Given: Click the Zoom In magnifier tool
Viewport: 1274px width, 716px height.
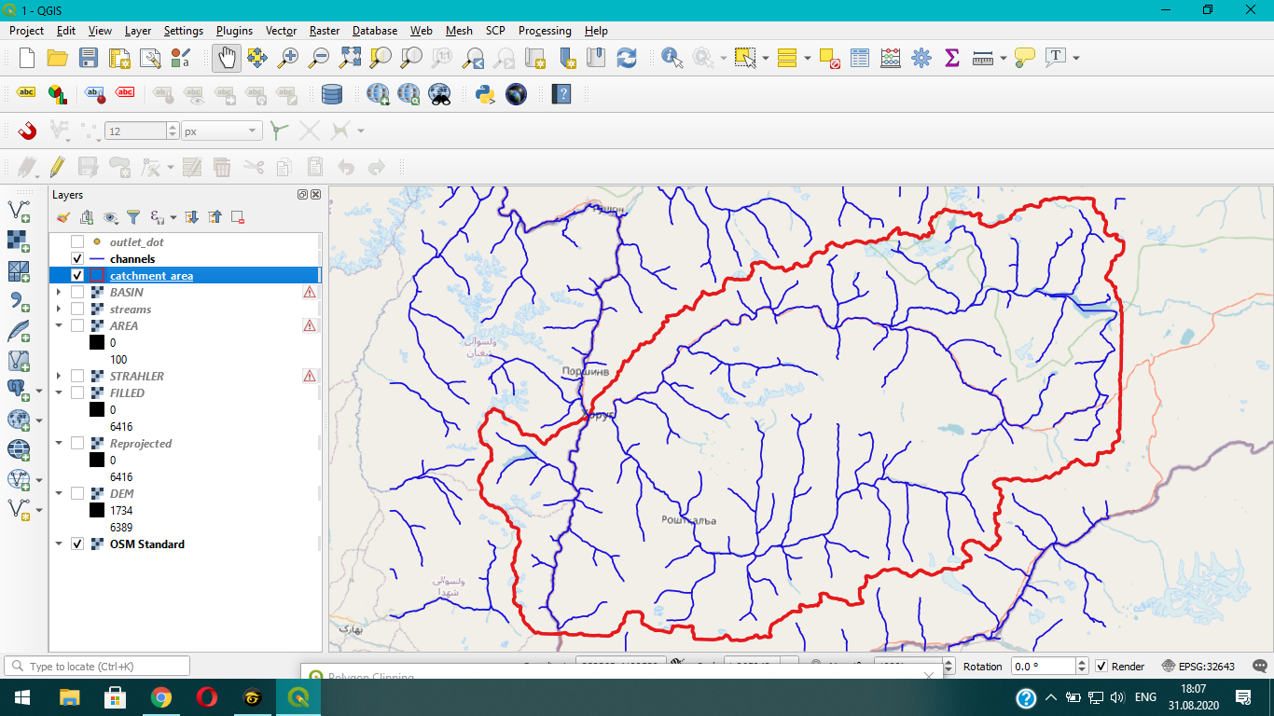Looking at the screenshot, I should [x=288, y=58].
